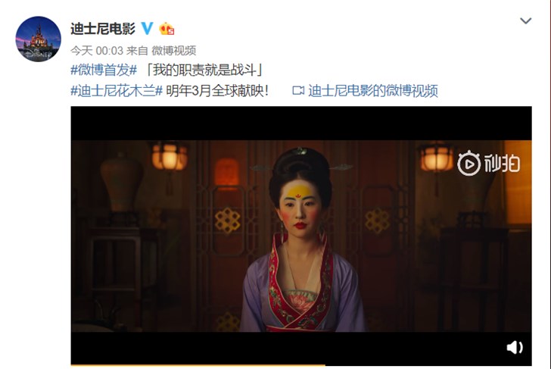
Task: Click the 微博视频 source link
Action: pos(173,51)
